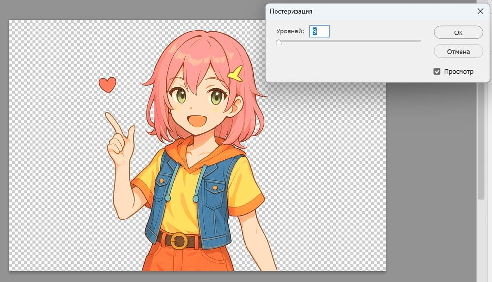Click the Уровней slider handle

[x=279, y=43]
